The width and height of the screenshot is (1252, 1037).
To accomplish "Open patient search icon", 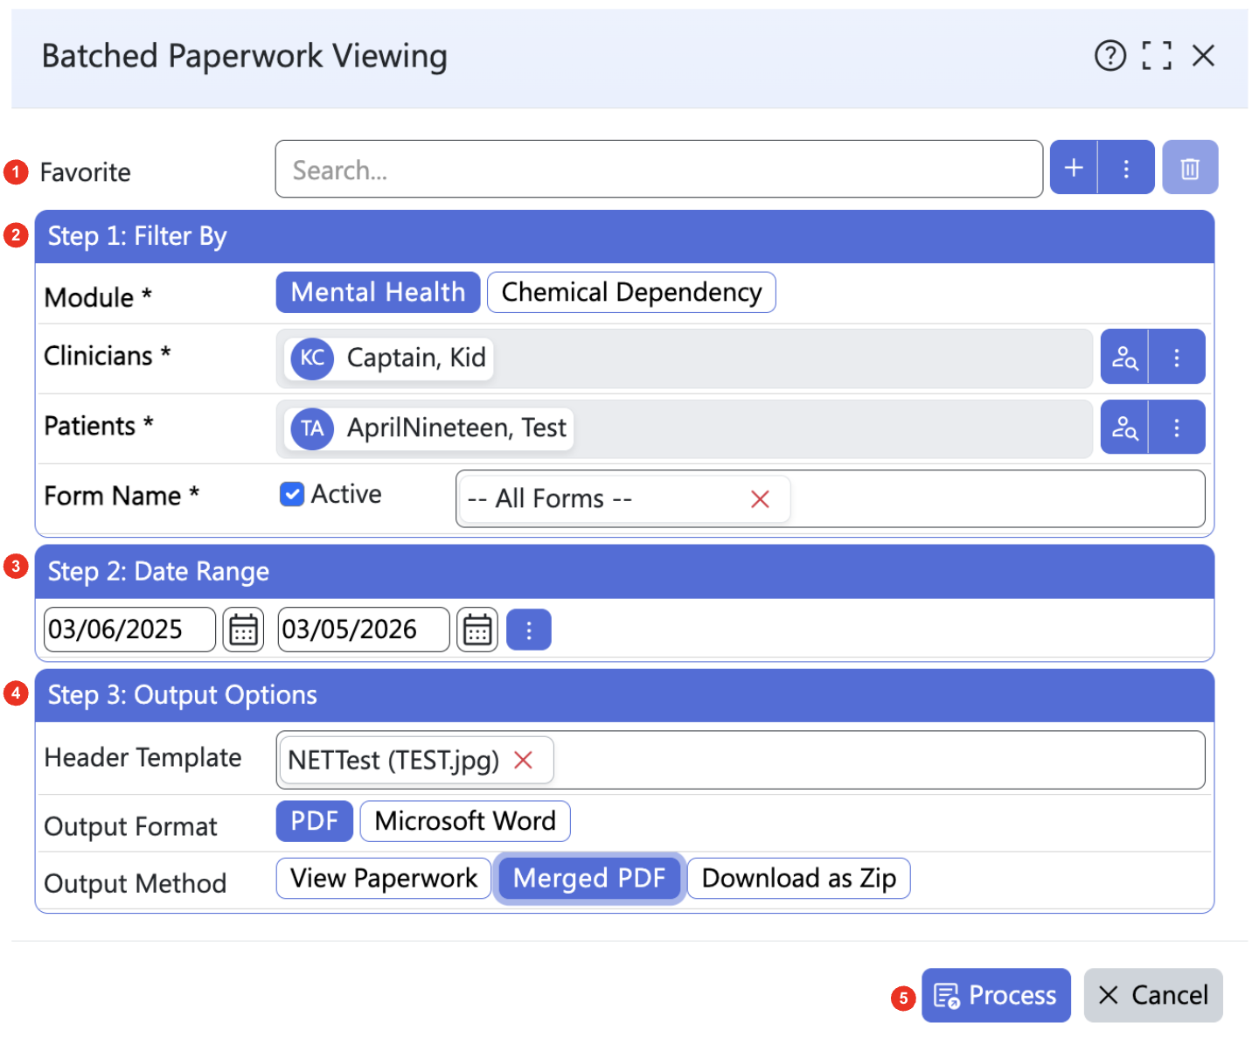I will (1124, 427).
